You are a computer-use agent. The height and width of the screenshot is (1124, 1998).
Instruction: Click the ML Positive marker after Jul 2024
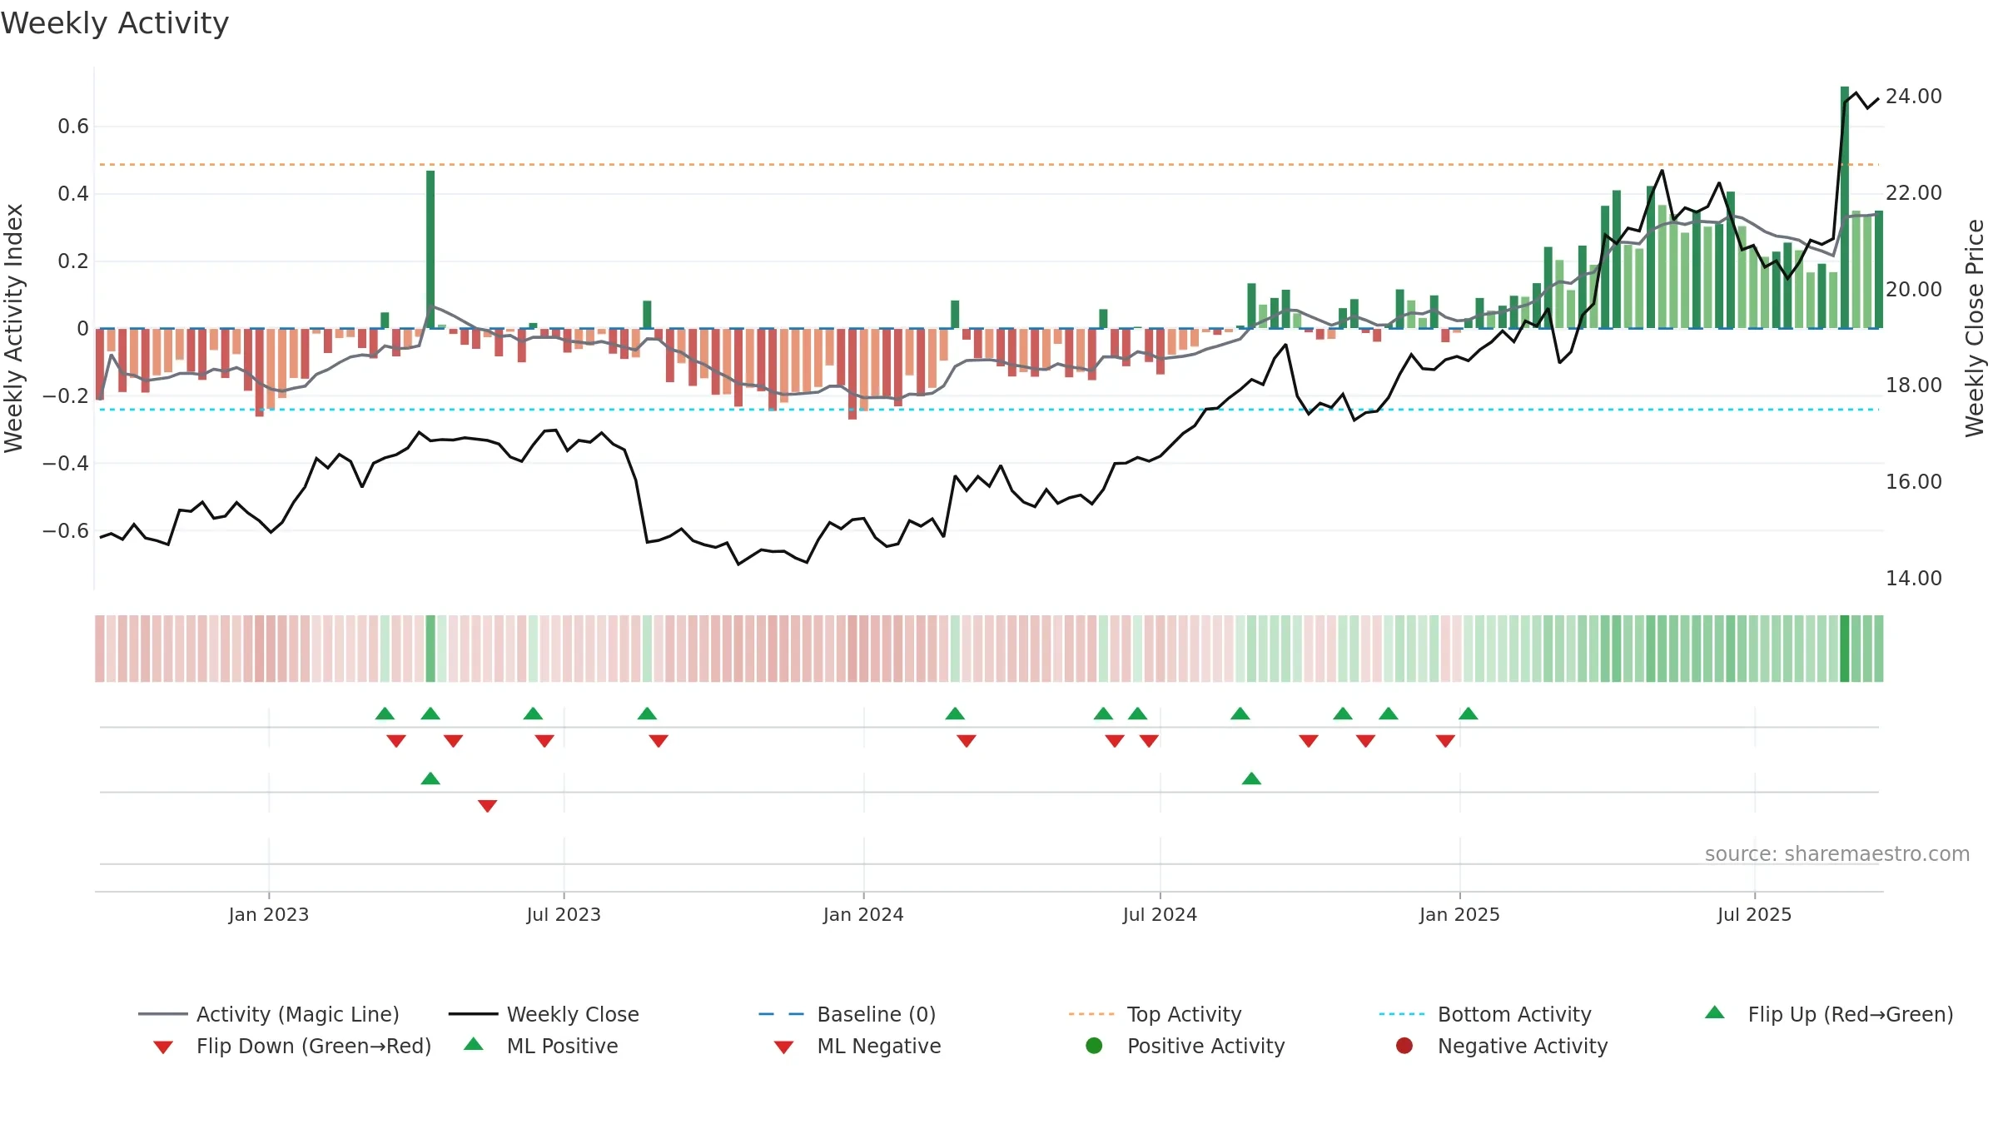tap(1251, 778)
